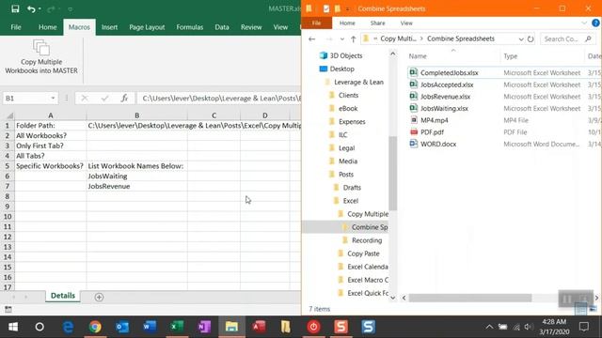Open the Excel View ribbon tab
Viewport: 602px width, 338px height.
[280, 27]
